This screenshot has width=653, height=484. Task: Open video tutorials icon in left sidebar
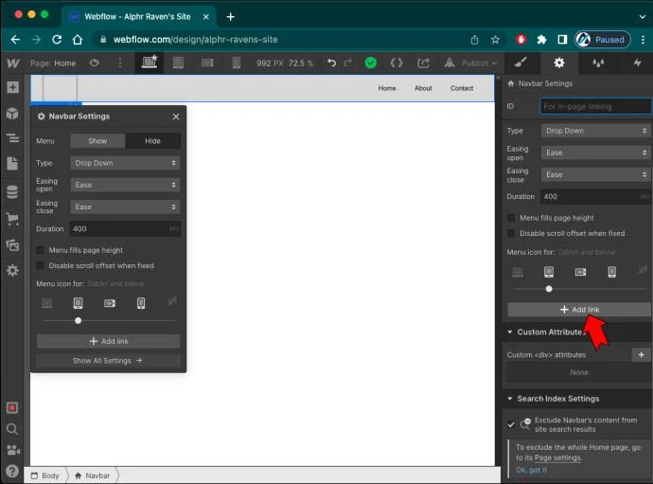pyautogui.click(x=12, y=450)
